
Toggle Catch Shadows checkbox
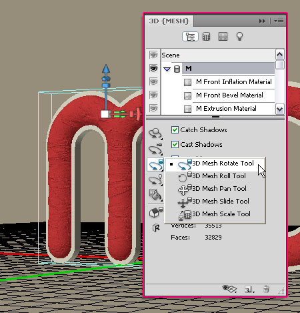pos(175,129)
